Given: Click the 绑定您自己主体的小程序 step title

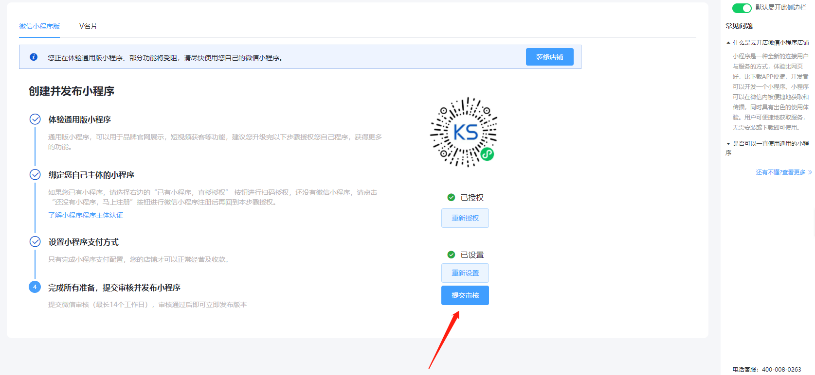Looking at the screenshot, I should coord(91,175).
